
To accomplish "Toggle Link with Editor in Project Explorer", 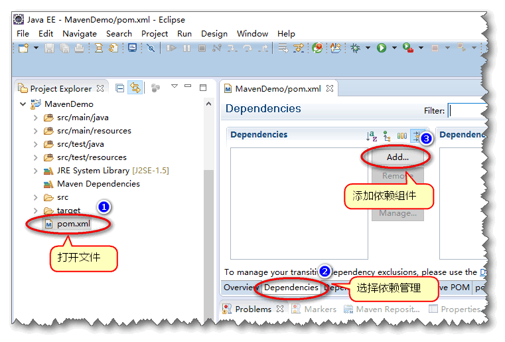I will click(135, 88).
